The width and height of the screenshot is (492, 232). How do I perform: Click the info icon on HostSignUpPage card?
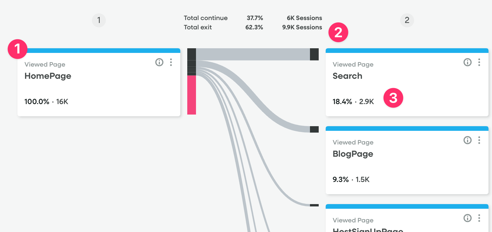468,218
